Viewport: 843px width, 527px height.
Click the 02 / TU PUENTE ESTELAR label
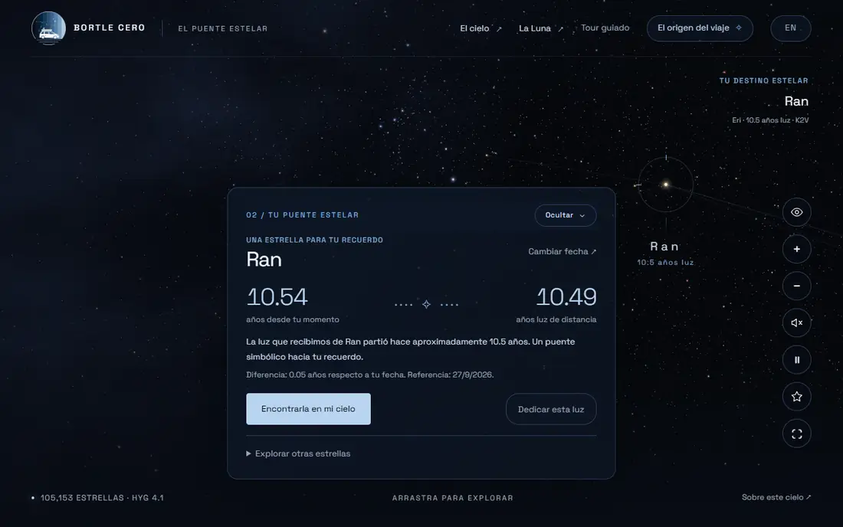302,215
